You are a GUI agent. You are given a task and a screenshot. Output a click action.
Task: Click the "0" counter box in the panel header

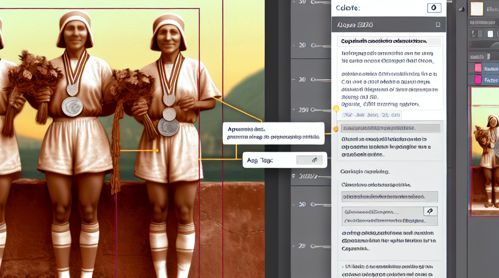coord(434,8)
